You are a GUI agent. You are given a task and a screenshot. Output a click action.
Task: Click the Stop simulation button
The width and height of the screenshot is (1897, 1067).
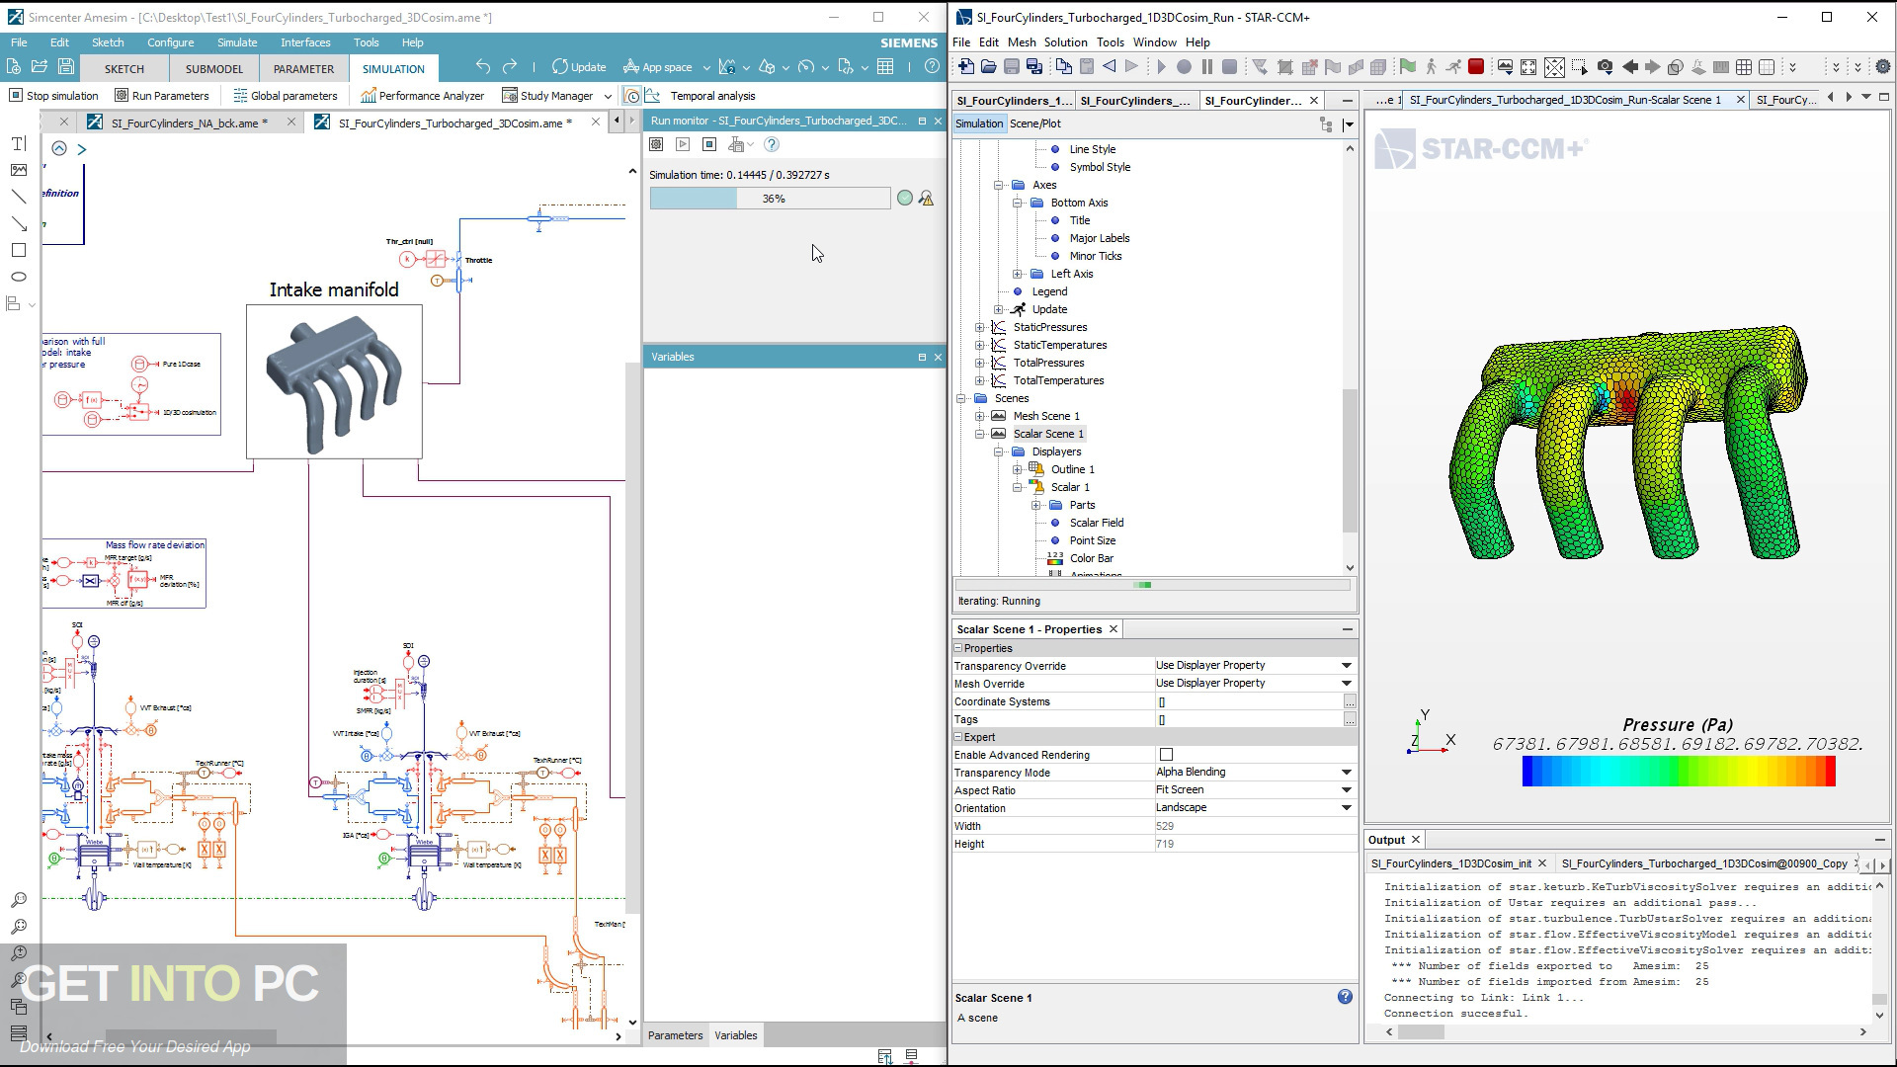54,96
